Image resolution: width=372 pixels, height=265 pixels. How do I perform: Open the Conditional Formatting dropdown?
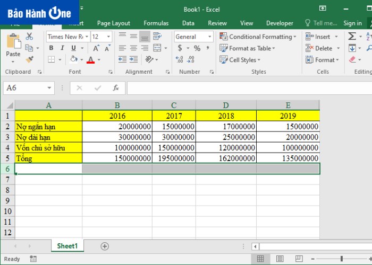[259, 37]
